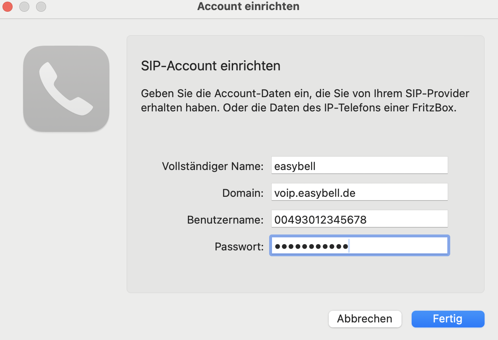Screen dimensions: 498x340
Task: Close the Account einrichten window
Action: 8,7
